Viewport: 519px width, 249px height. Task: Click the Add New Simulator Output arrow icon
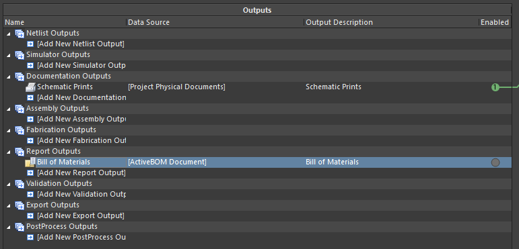click(x=30, y=66)
